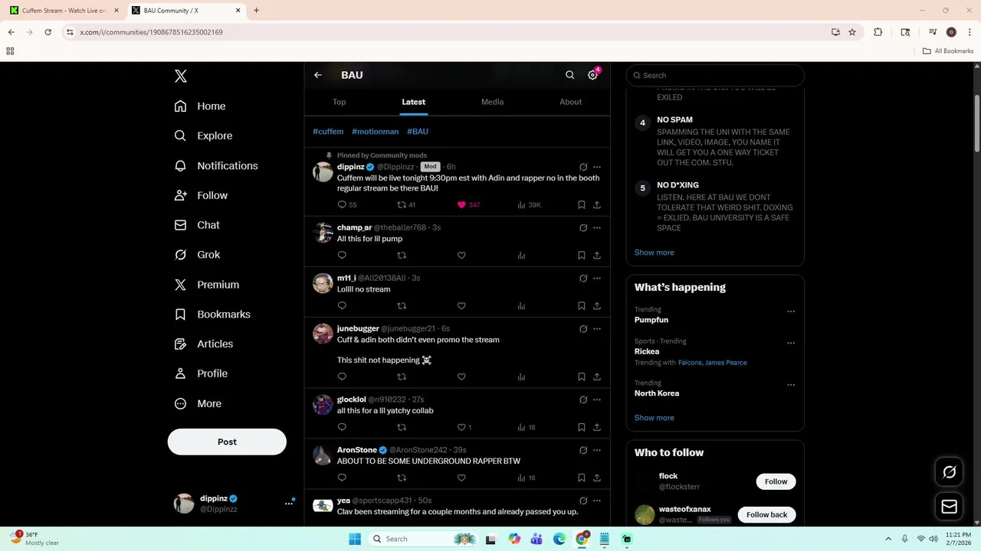The height and width of the screenshot is (551, 981).
Task: Open more options on m11_i post
Action: click(597, 278)
